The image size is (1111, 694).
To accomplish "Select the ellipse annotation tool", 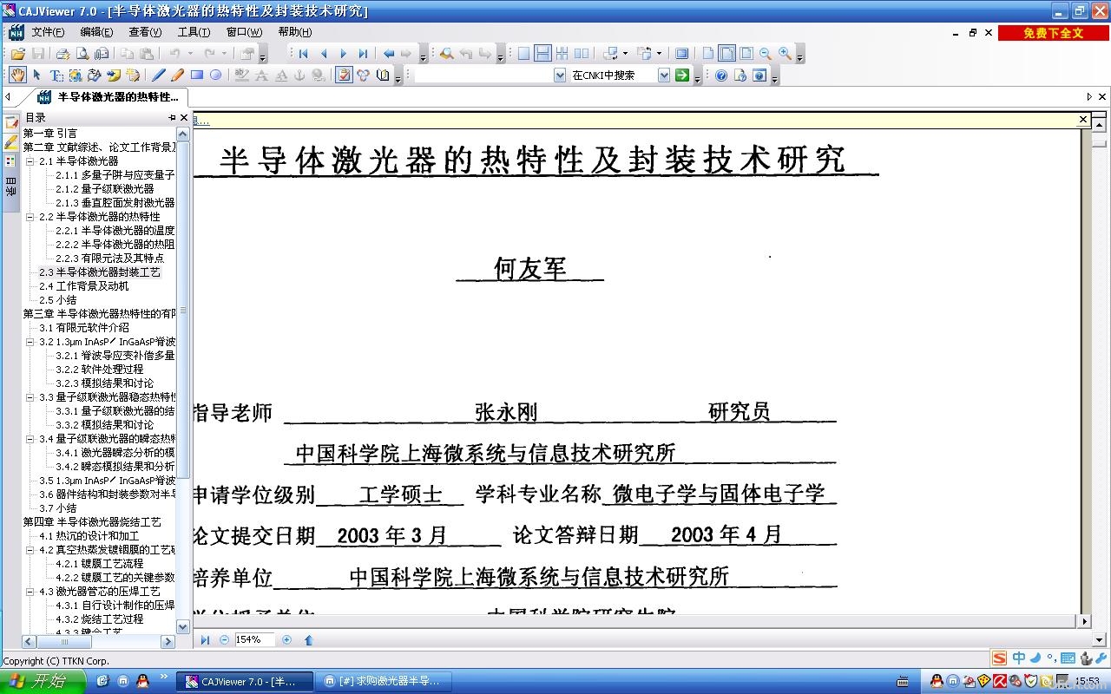I will click(x=216, y=75).
